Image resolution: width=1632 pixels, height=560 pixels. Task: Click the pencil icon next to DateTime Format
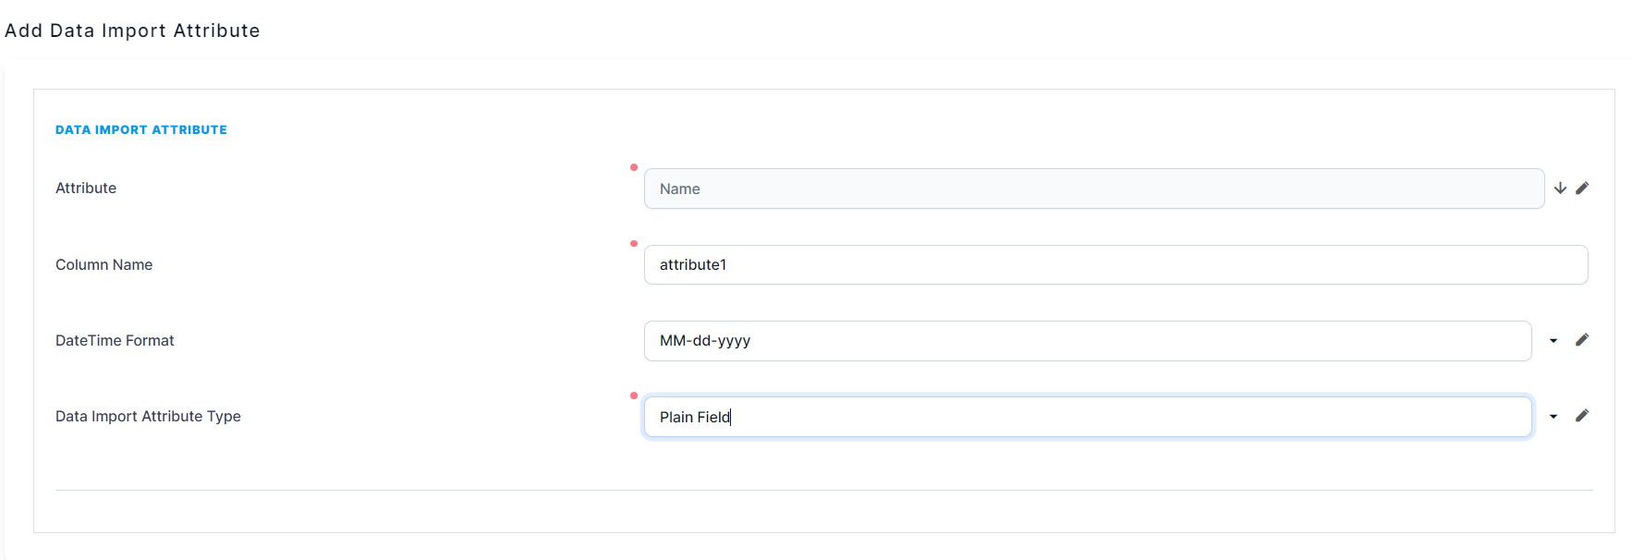tap(1582, 340)
